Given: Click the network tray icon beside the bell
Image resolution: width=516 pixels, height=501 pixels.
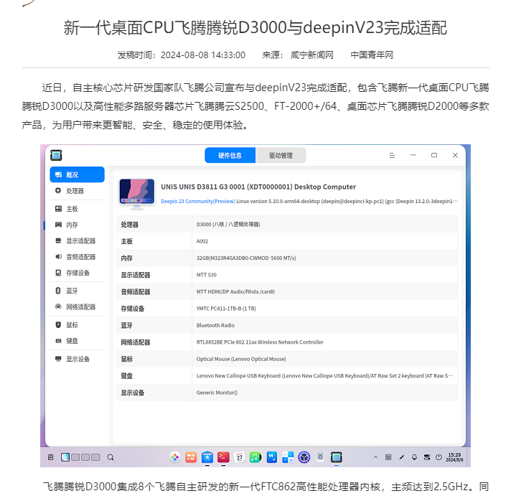Looking at the screenshot, I should [427, 457].
